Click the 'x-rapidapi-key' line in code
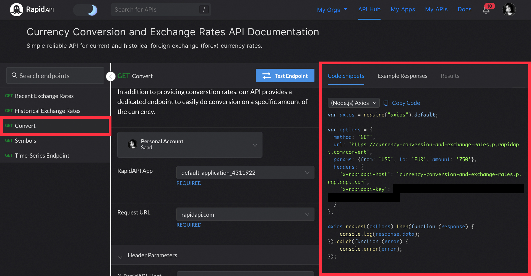This screenshot has width=531, height=276. pyautogui.click(x=365, y=189)
